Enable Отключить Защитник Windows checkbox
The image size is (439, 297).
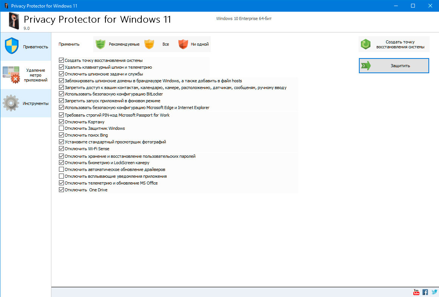pyautogui.click(x=62, y=128)
